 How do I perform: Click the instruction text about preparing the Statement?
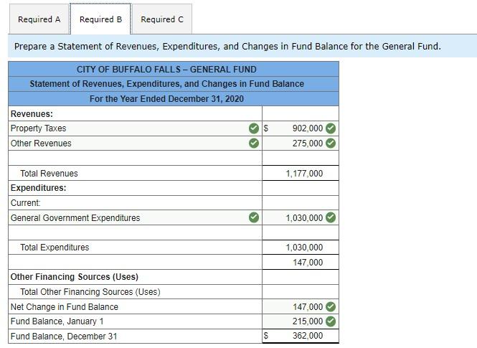coord(227,46)
